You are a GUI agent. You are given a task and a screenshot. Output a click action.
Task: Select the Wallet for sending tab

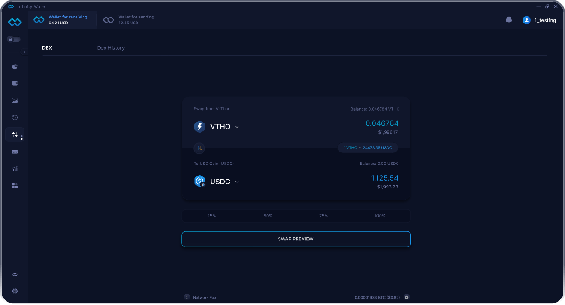click(x=131, y=20)
